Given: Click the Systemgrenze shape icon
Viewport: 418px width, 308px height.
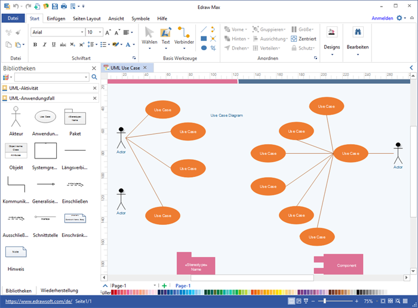Looking at the screenshot, I should point(45,151).
